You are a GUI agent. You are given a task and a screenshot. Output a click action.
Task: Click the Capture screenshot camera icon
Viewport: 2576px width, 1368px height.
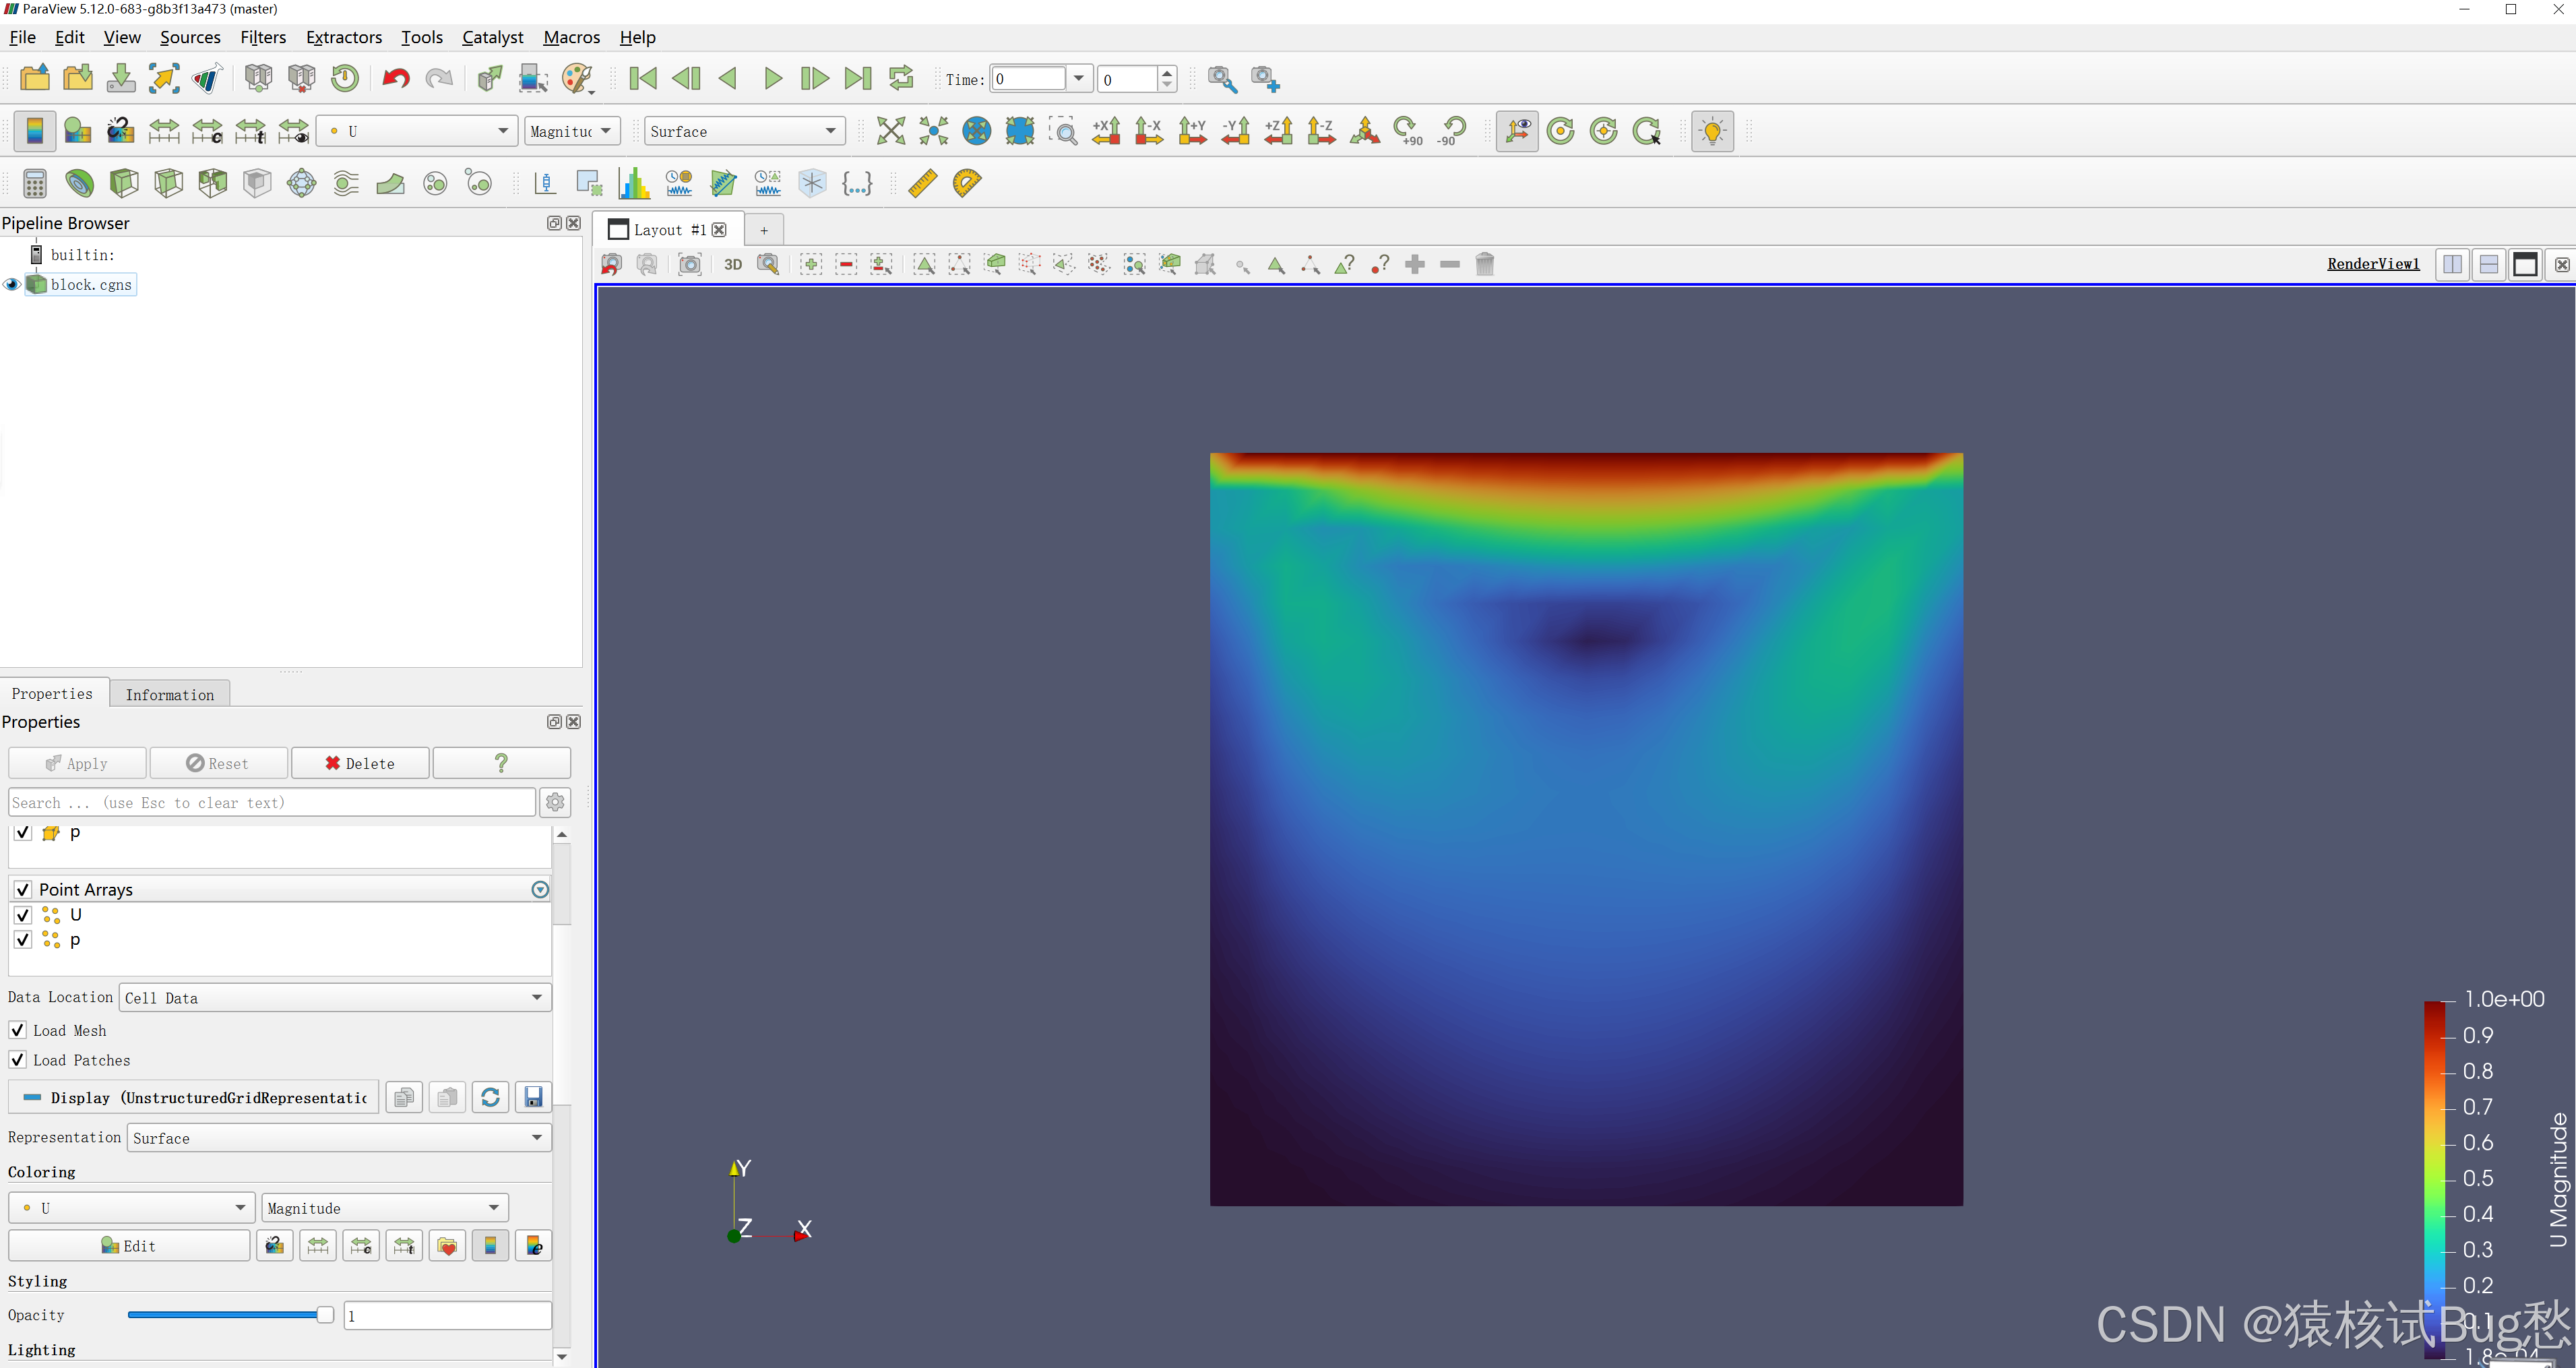tap(690, 265)
